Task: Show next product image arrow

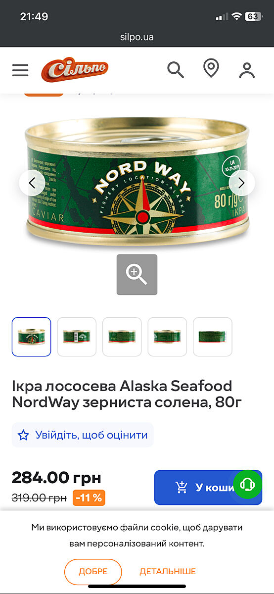Action: tap(242, 183)
